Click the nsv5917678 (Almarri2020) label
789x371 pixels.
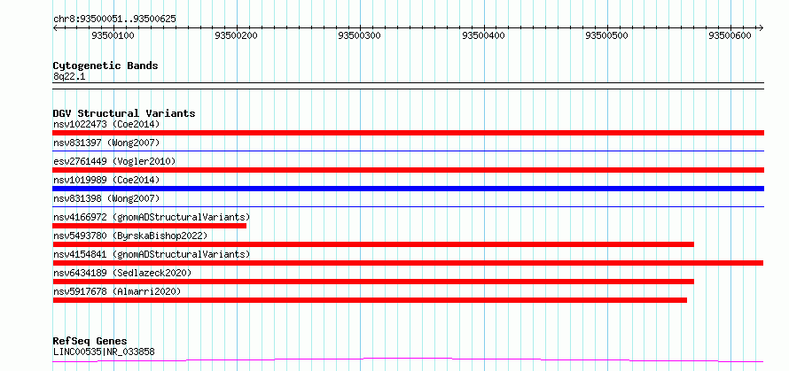(117, 291)
